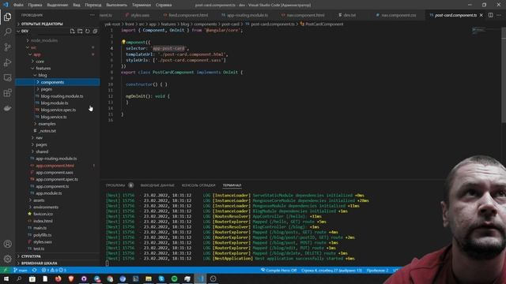Click the line and column indicator in status bar
This screenshot has width=506, height=284.
pos(331,270)
